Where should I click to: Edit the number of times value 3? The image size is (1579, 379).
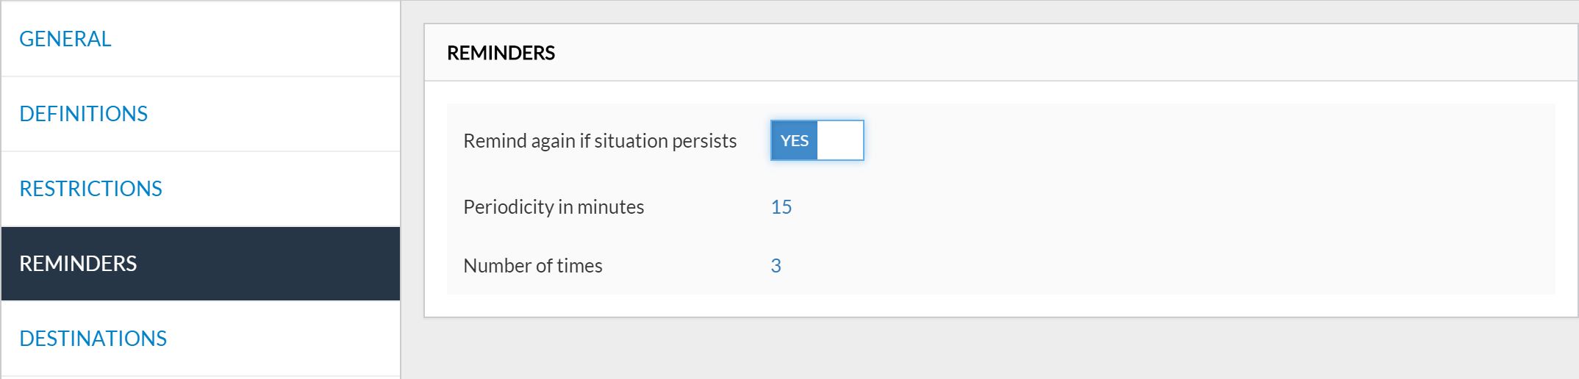776,266
